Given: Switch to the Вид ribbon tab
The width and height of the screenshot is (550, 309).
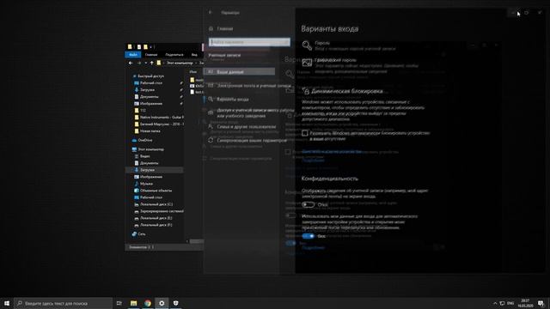Looking at the screenshot, I should pyautogui.click(x=194, y=55).
